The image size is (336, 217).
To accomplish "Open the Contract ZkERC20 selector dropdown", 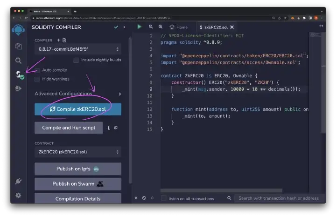I will coord(77,152).
